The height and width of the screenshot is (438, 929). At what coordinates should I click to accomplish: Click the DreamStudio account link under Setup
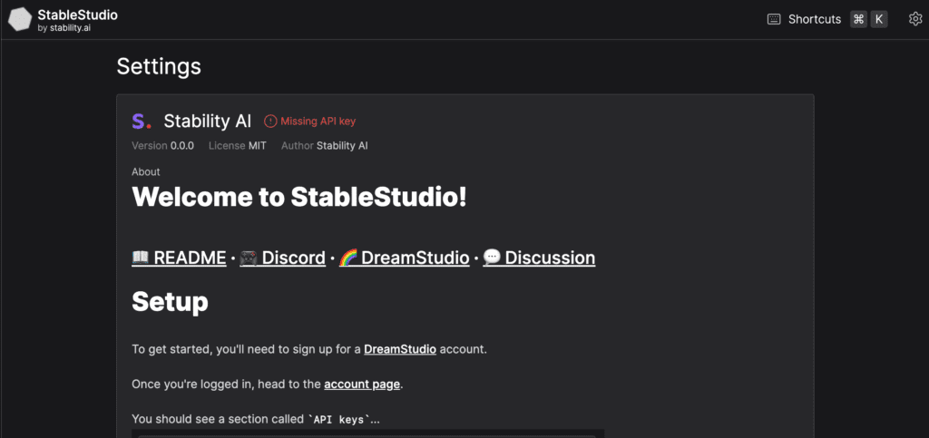click(x=400, y=348)
